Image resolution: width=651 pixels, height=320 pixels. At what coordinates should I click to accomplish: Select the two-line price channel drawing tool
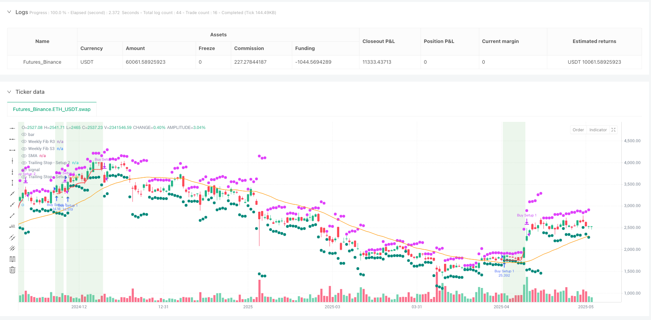click(x=12, y=237)
